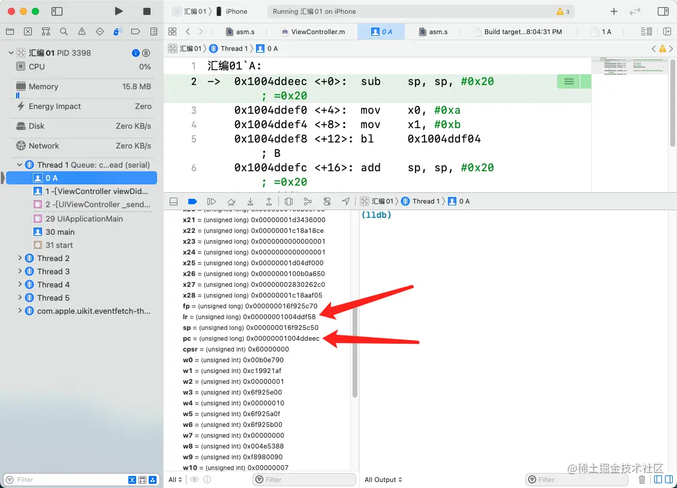The width and height of the screenshot is (677, 488).
Task: Open Debug View Hierarchy
Action: pos(289,201)
